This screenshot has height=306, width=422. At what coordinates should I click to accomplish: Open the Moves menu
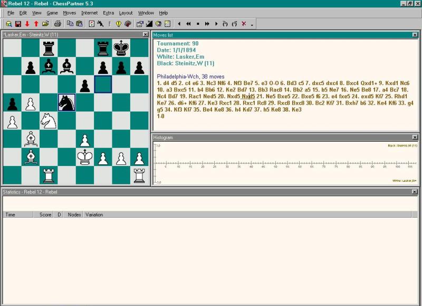tap(69, 13)
